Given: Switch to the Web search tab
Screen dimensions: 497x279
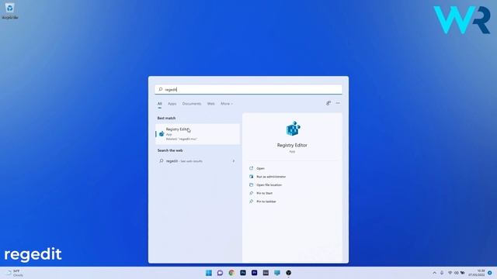Looking at the screenshot, I should (x=210, y=104).
